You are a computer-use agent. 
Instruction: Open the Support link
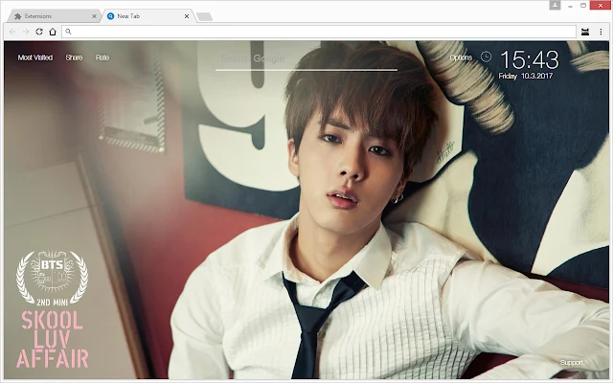point(571,362)
